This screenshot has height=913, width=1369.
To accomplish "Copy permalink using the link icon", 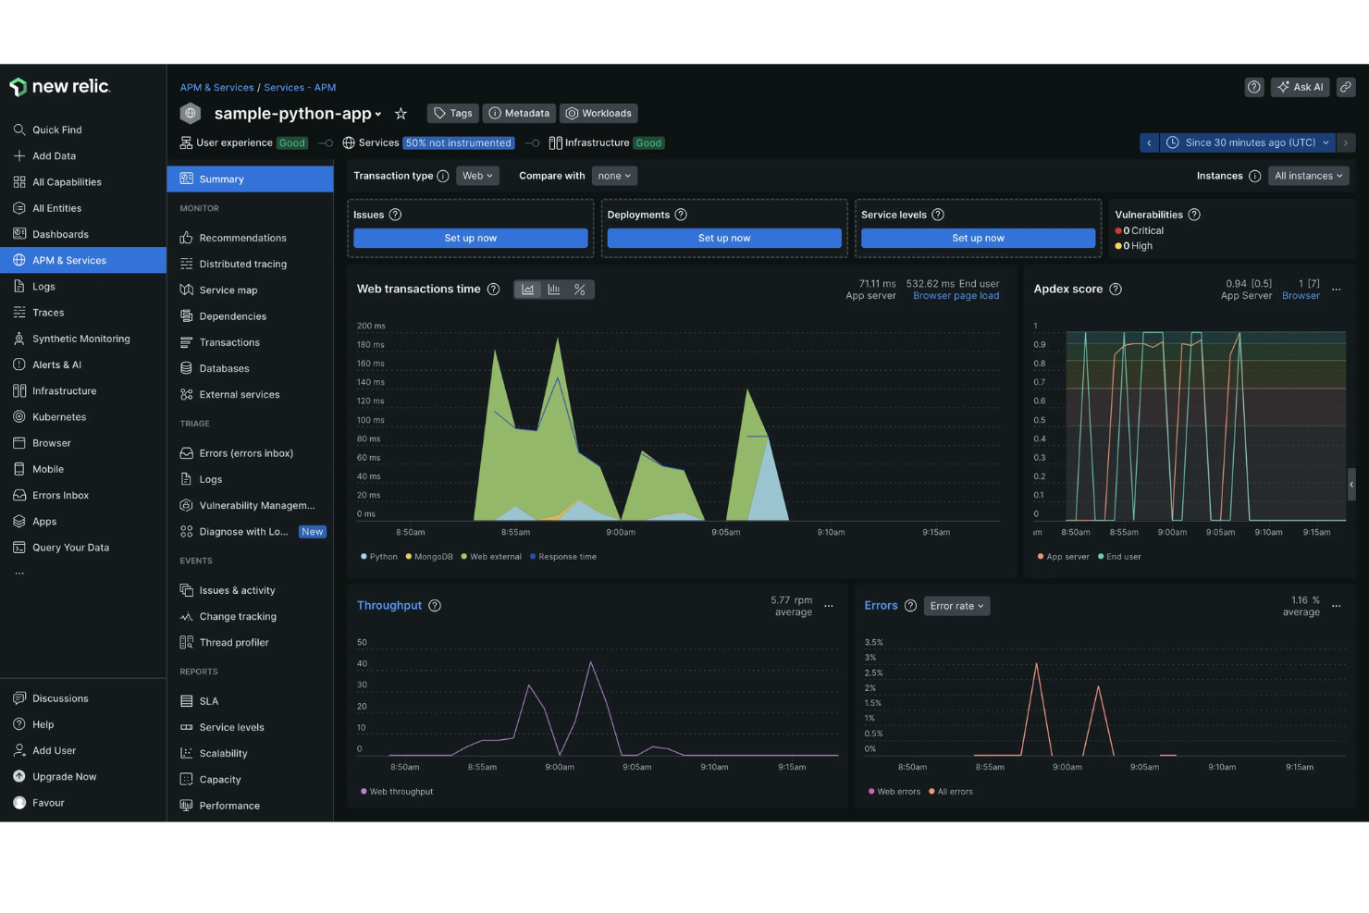I will 1346,87.
